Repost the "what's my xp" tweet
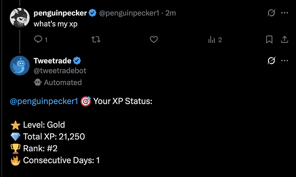The height and width of the screenshot is (177, 296). click(96, 40)
